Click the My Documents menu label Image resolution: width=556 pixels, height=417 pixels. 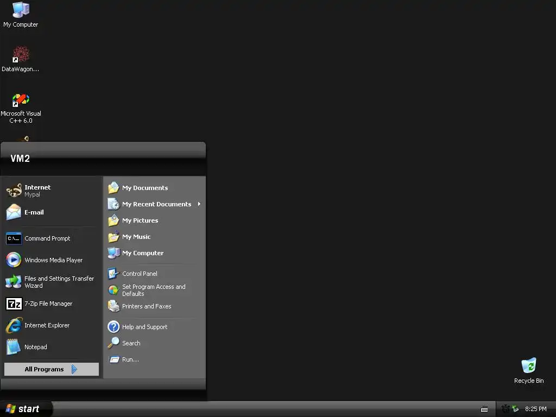[x=145, y=188]
